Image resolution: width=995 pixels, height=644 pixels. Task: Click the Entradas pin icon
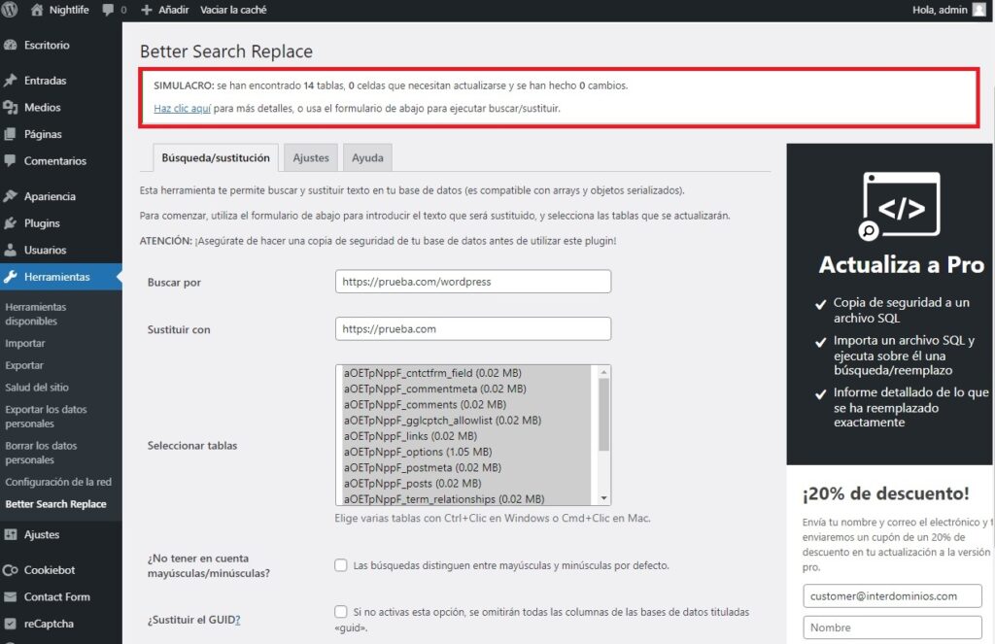point(10,81)
